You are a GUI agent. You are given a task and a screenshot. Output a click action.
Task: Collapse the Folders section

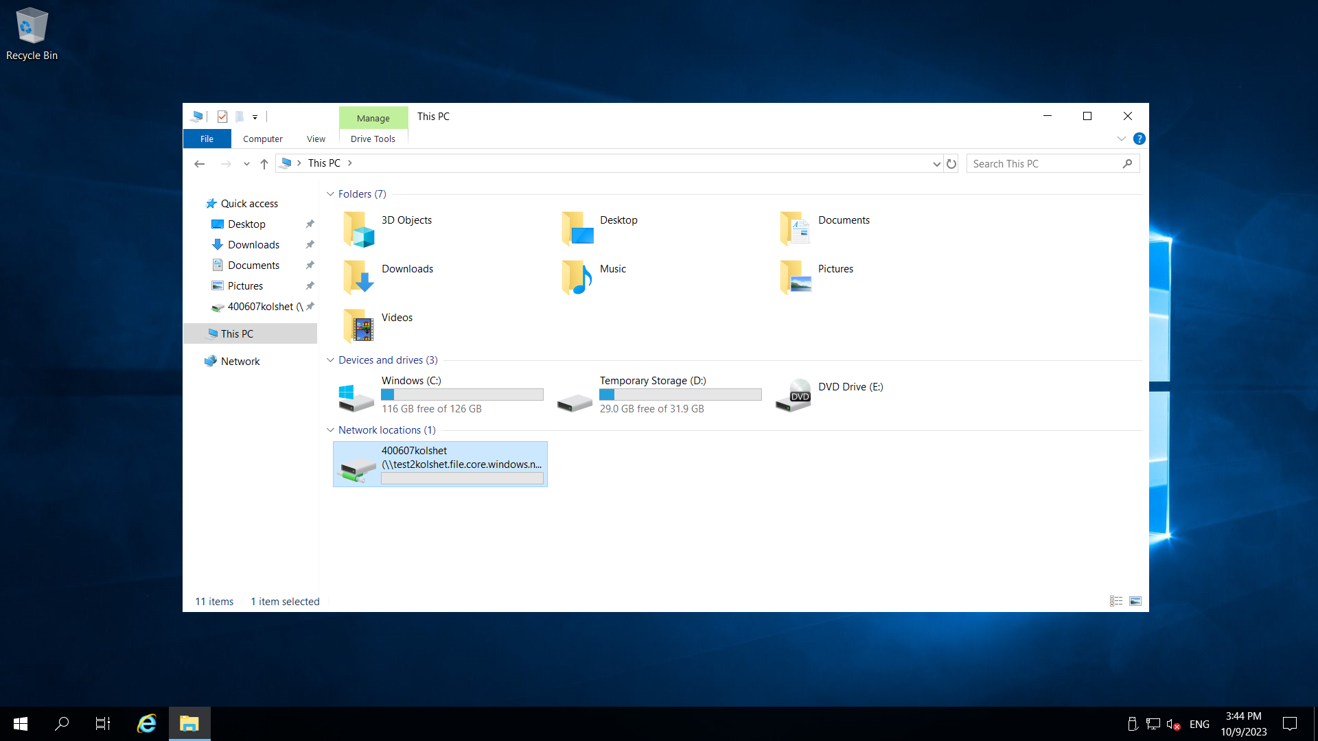[x=330, y=194]
